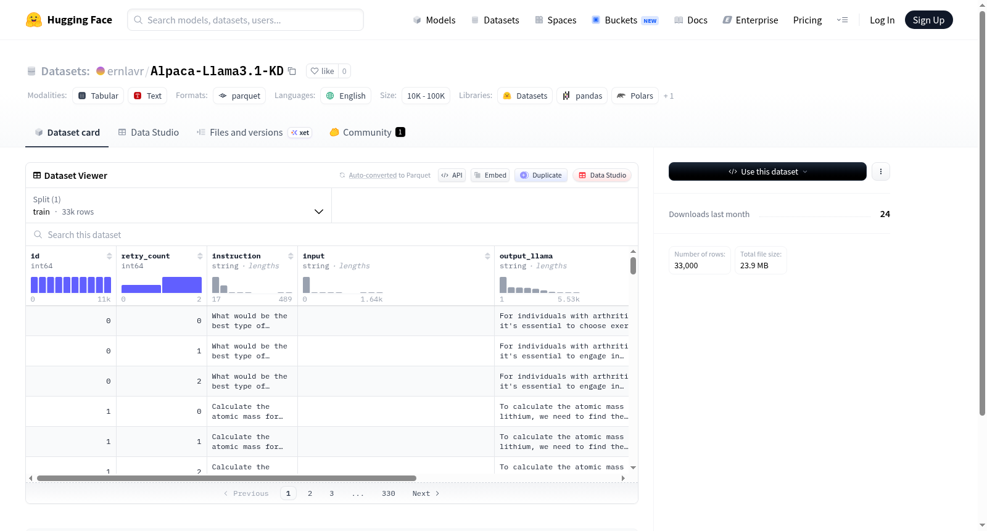Screen dimensions: 987x531
Task: Select the parquet format tag
Action: [x=239, y=96]
